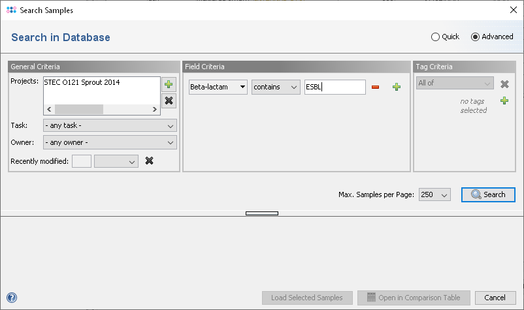Screen dimensions: 524x310
Task: Select the Quick search mode
Action: click(445, 37)
